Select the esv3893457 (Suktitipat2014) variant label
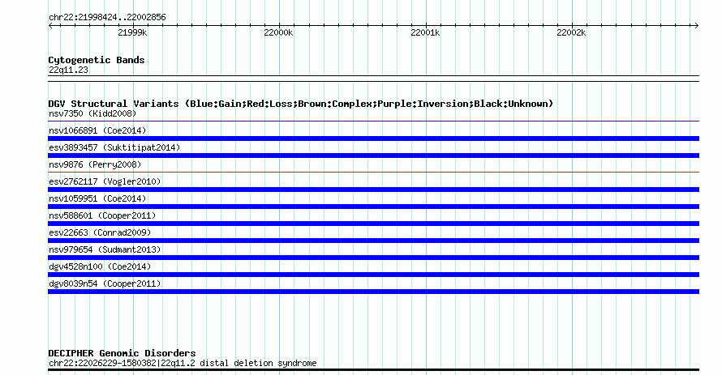This screenshot has height=375, width=722. coord(114,147)
